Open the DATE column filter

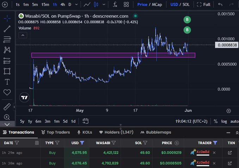[17, 143]
